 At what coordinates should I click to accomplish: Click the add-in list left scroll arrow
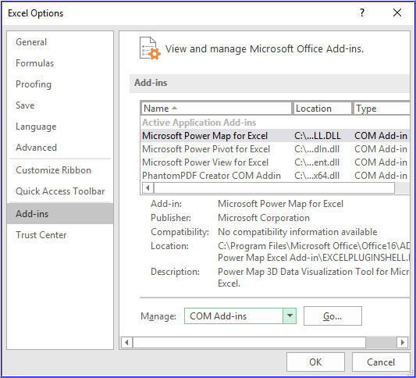click(x=148, y=188)
